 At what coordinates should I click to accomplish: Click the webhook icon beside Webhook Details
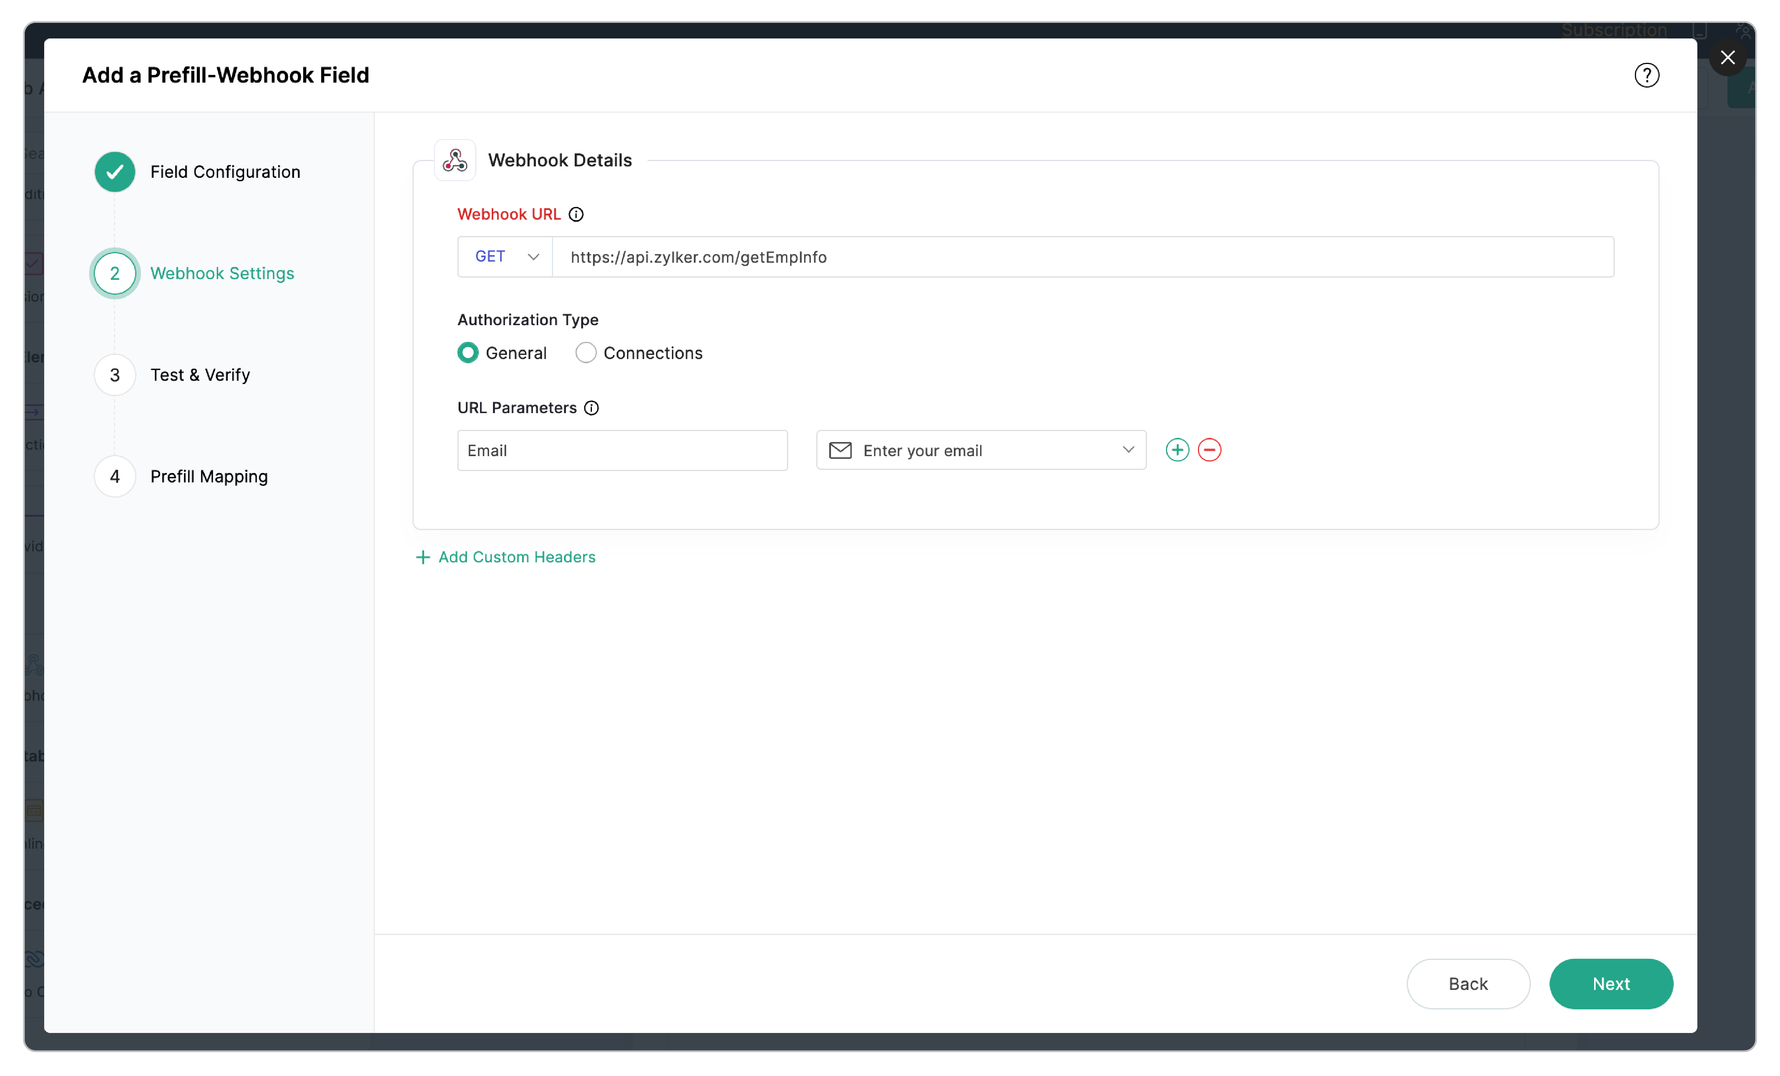click(454, 160)
